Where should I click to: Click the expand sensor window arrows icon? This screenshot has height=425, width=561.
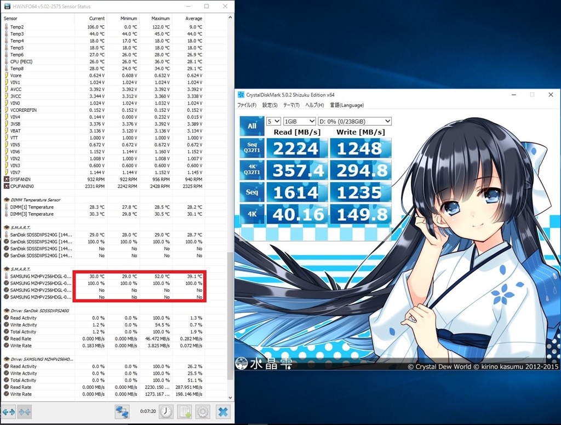(x=8, y=412)
